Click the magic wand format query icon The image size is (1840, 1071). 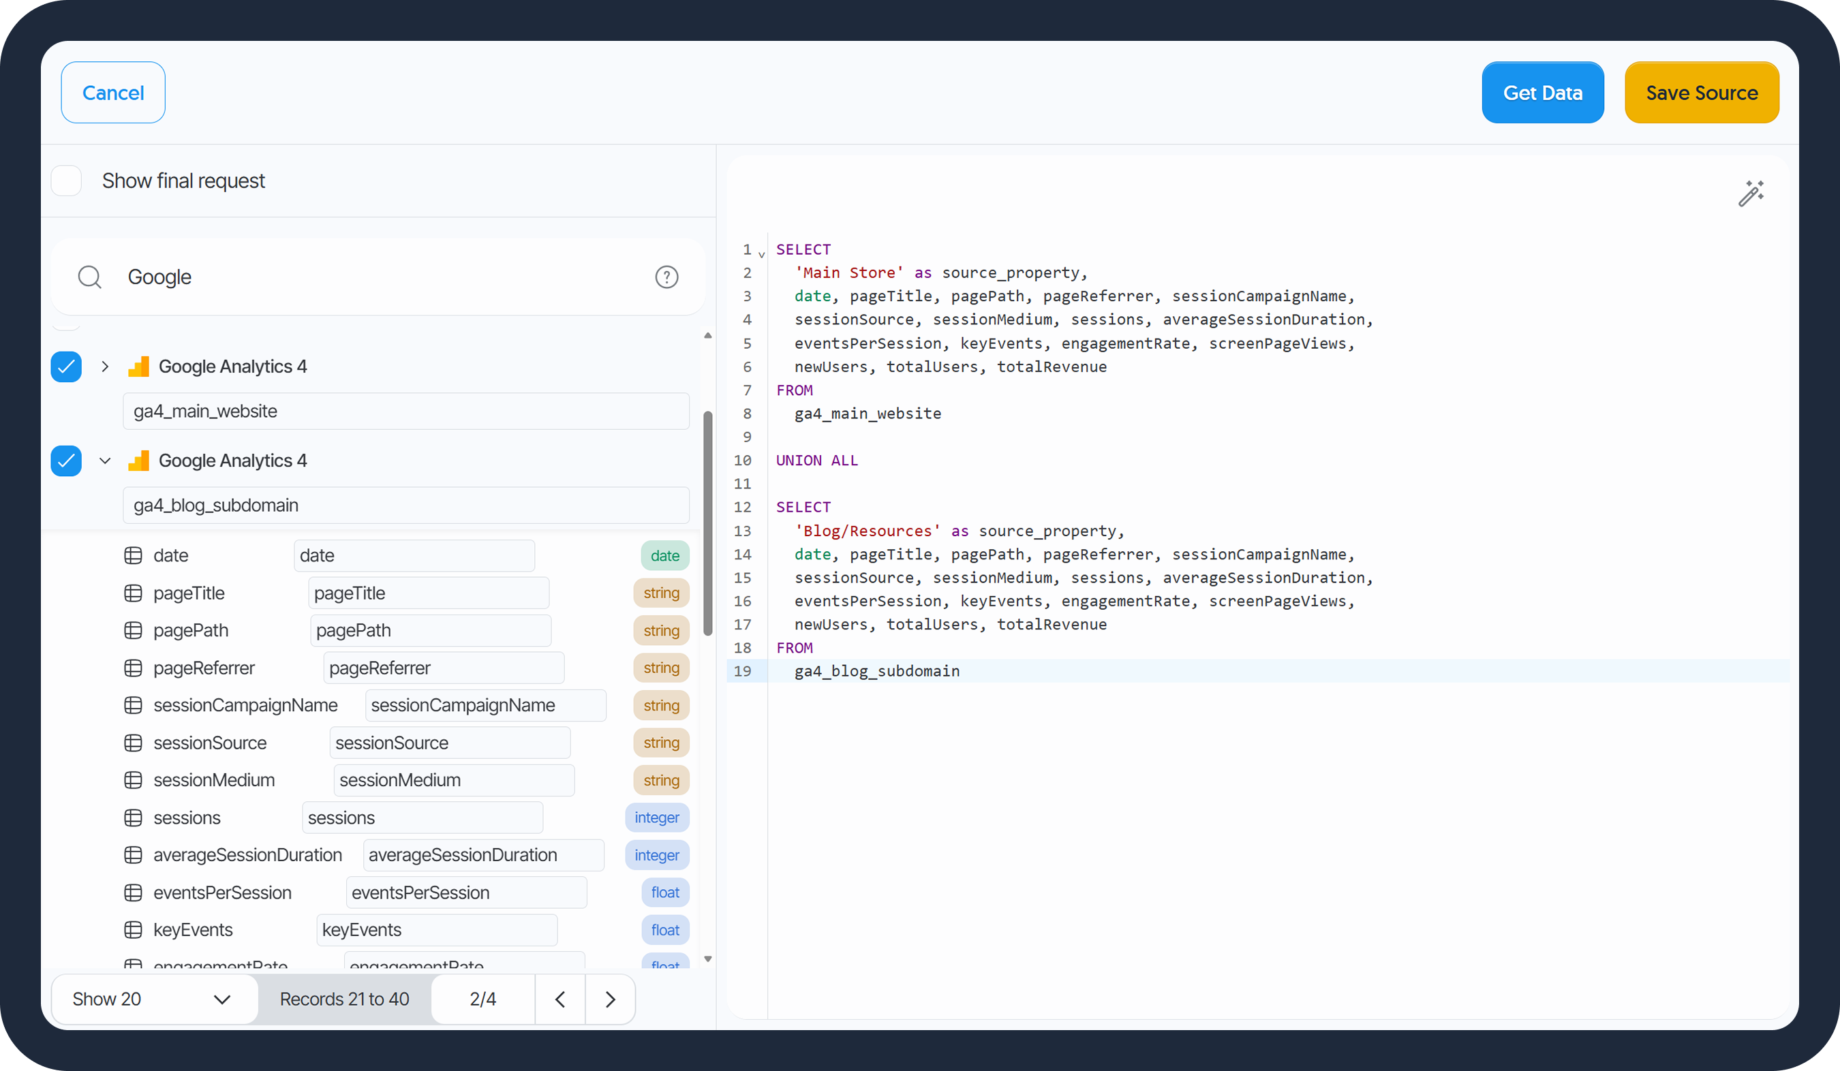(1751, 193)
